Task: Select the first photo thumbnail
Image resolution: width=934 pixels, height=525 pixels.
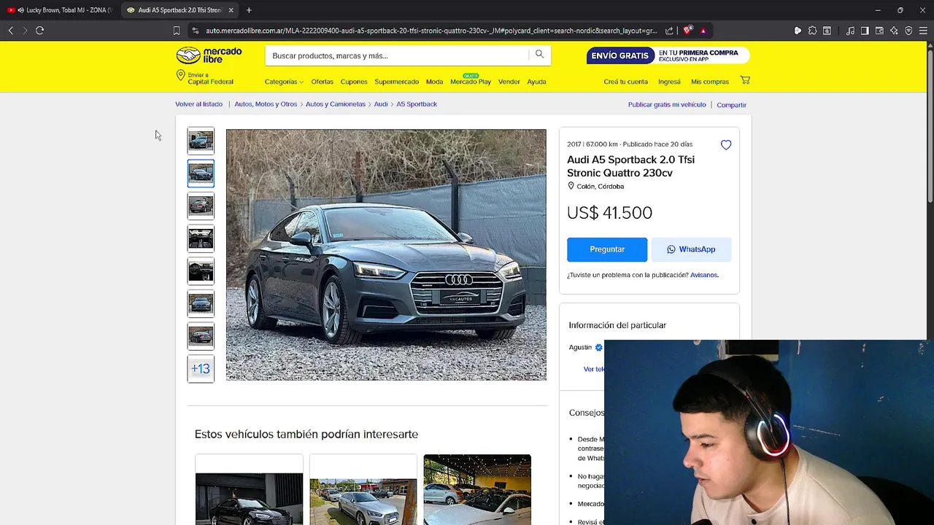Action: click(201, 141)
